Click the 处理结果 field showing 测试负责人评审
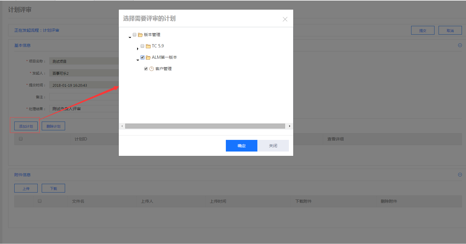The height and width of the screenshot is (244, 466). click(x=84, y=109)
